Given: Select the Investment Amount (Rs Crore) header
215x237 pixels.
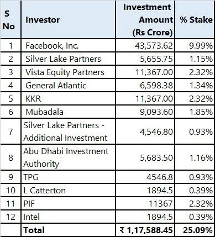Looking at the screenshot, I should pos(145,19).
